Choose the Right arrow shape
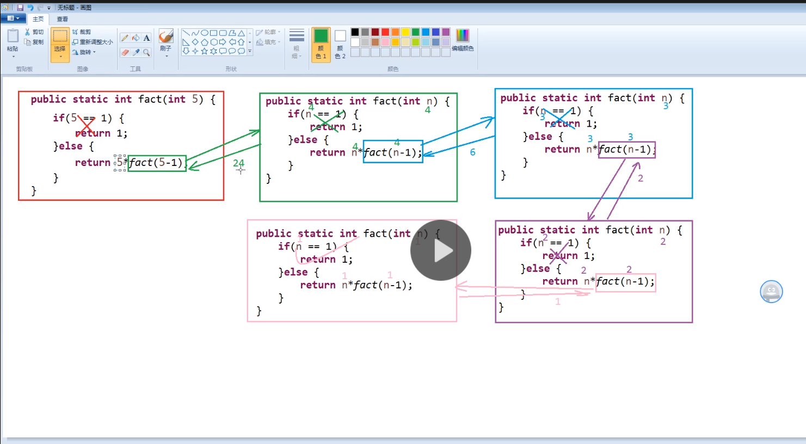 (x=223, y=42)
